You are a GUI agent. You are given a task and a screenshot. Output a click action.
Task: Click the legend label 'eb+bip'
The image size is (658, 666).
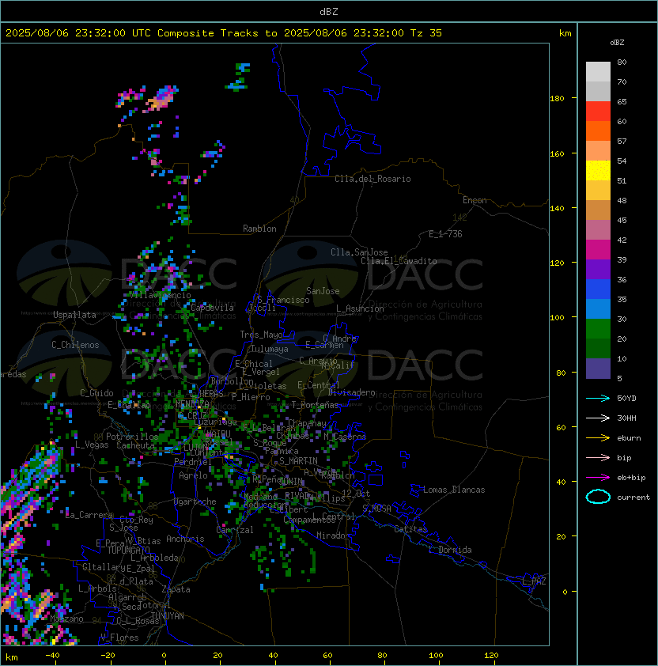[631, 478]
